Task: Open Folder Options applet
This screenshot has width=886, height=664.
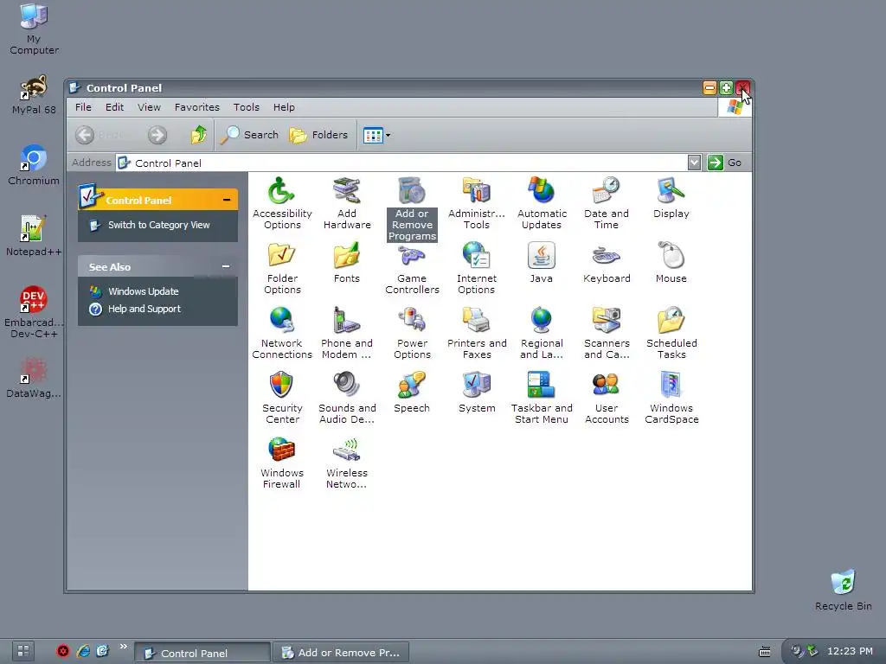Action: pyautogui.click(x=282, y=268)
